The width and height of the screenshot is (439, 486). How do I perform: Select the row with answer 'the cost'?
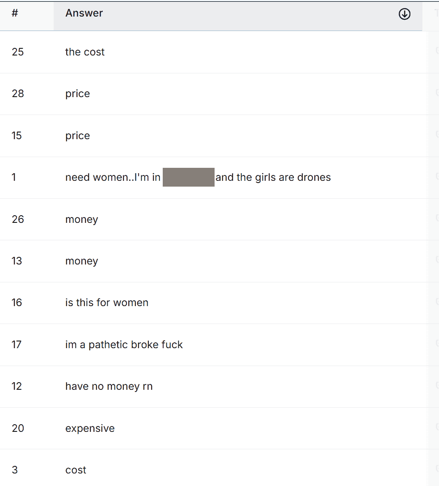219,52
